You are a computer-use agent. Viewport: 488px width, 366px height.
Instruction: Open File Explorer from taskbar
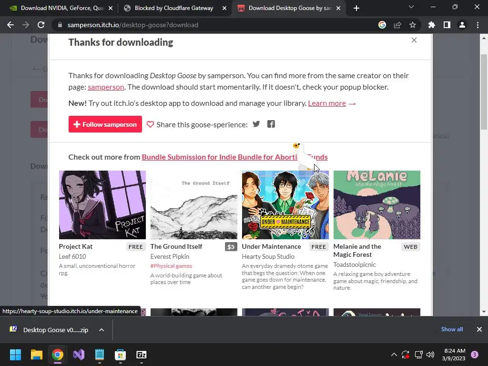click(x=36, y=355)
